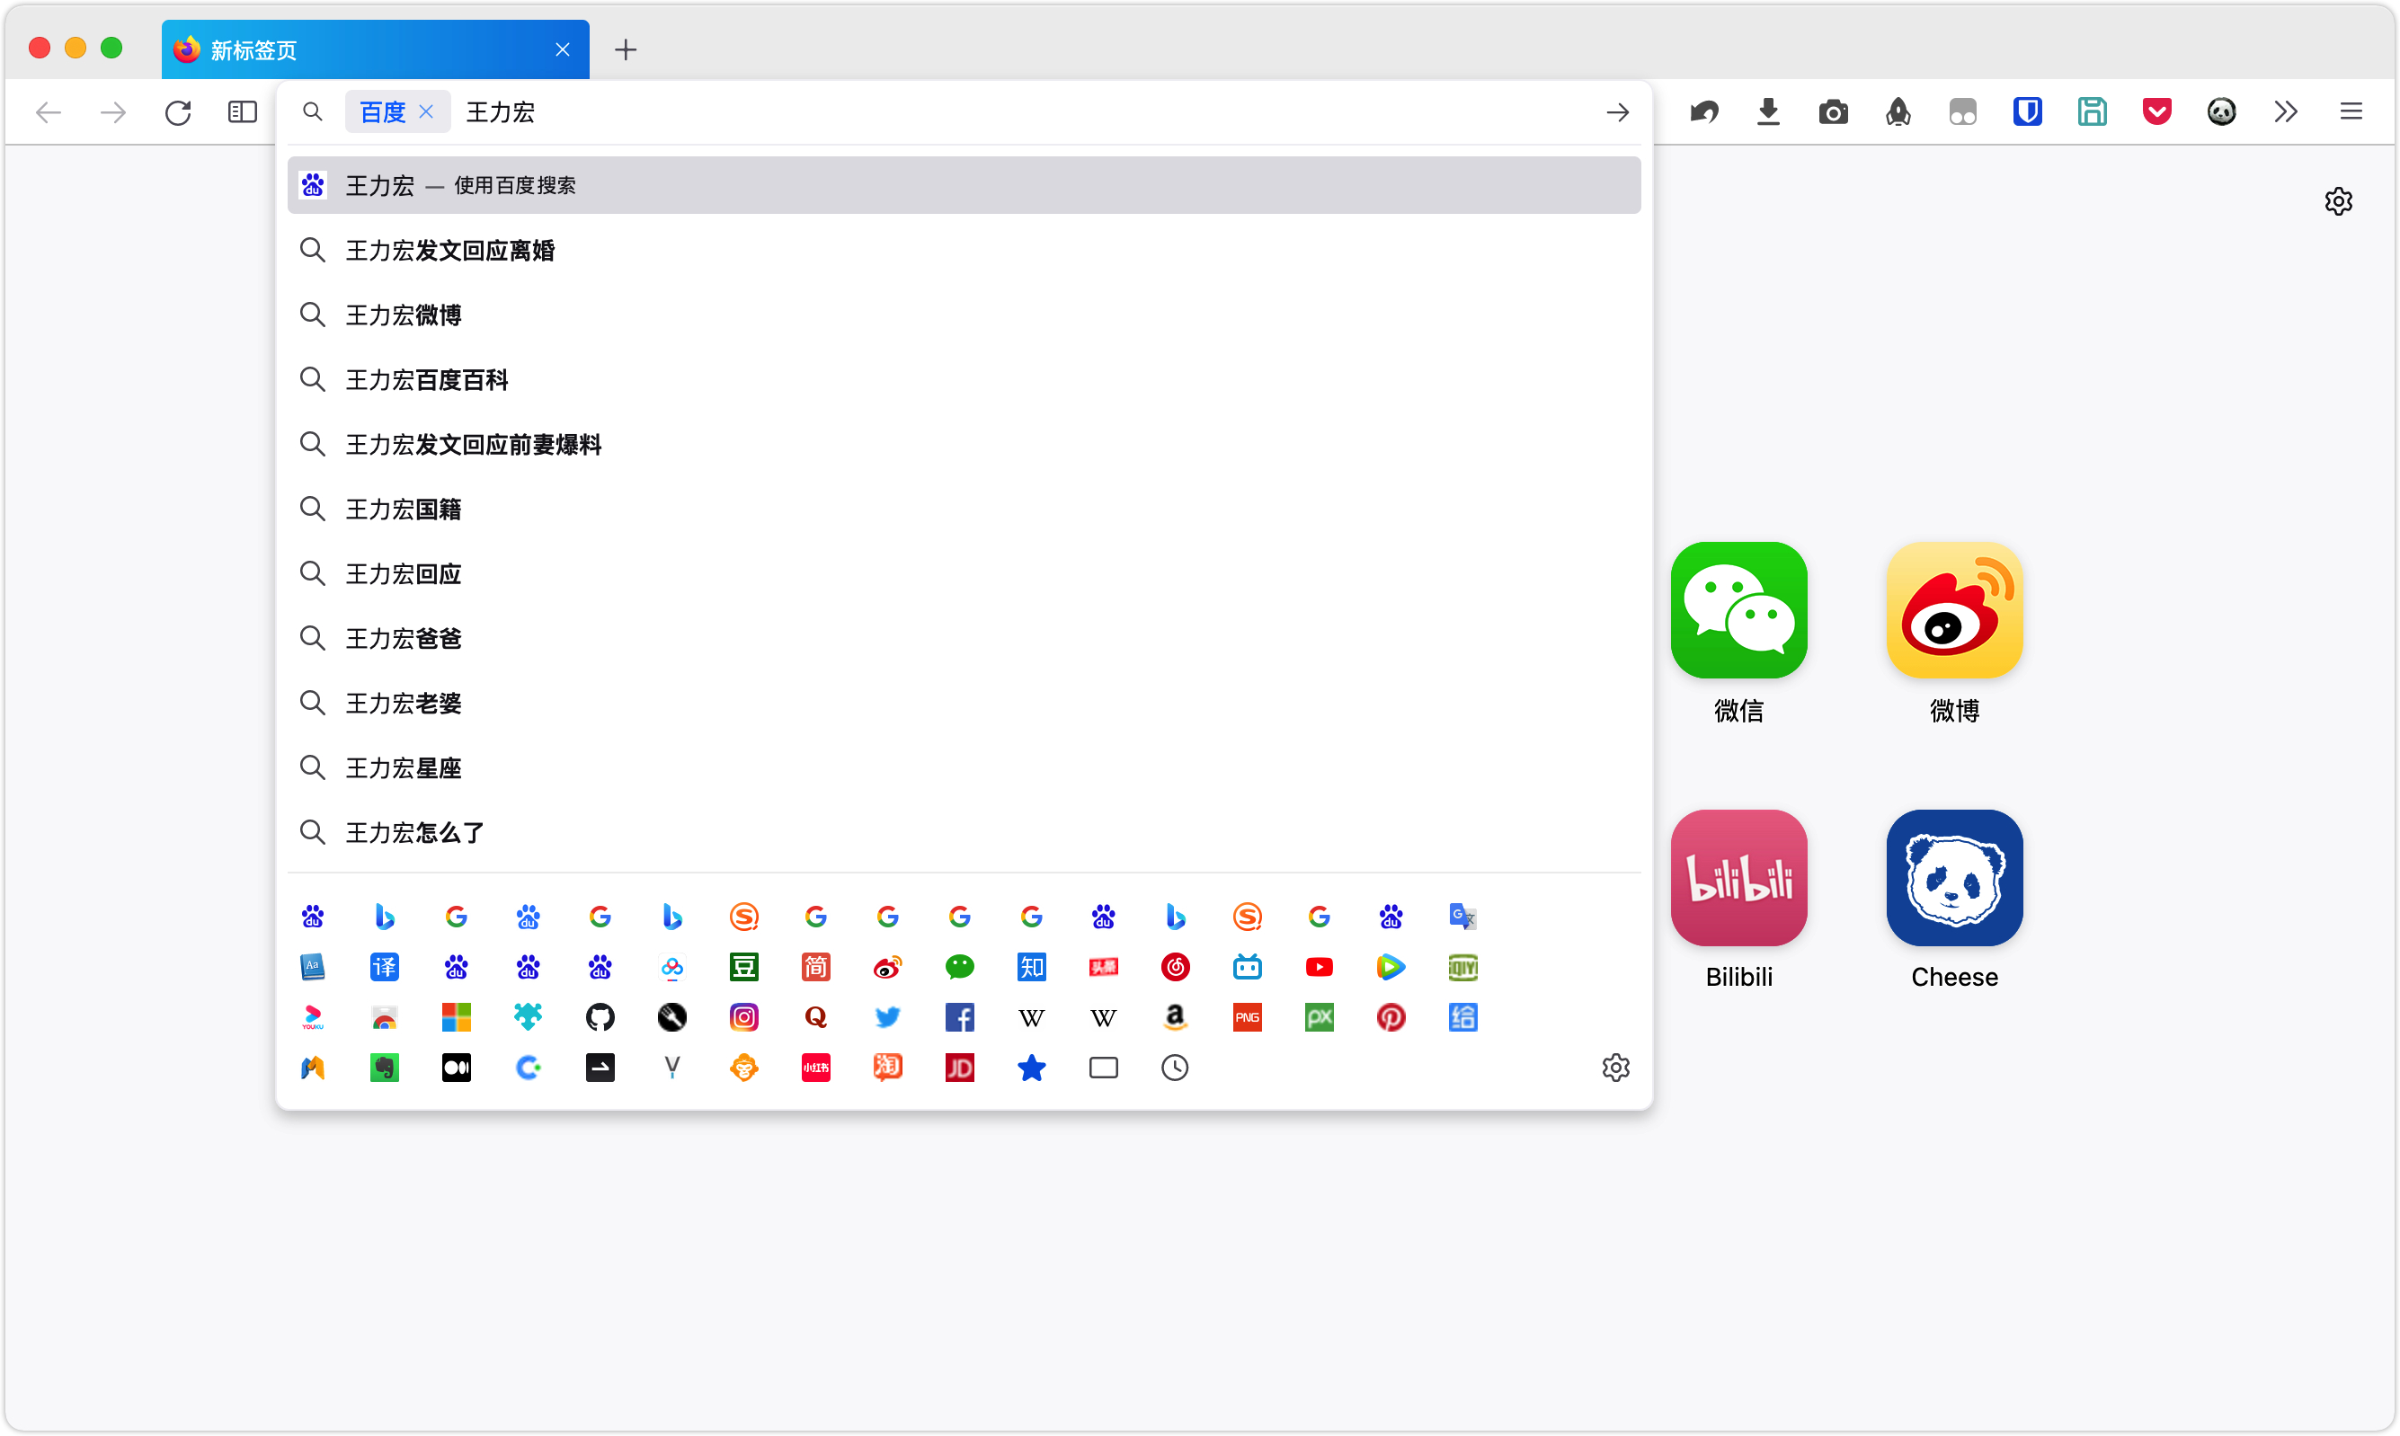Click the Evernote search shortcut icon
Image resolution: width=2400 pixels, height=1436 pixels.
[384, 1068]
